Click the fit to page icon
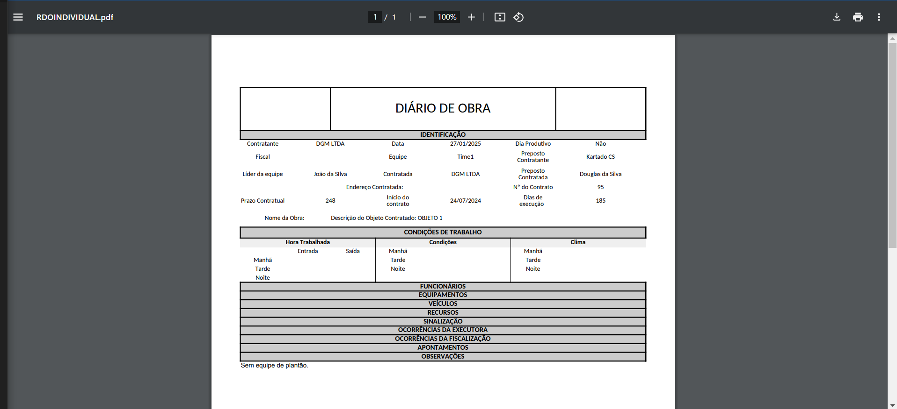897x409 pixels. tap(500, 17)
